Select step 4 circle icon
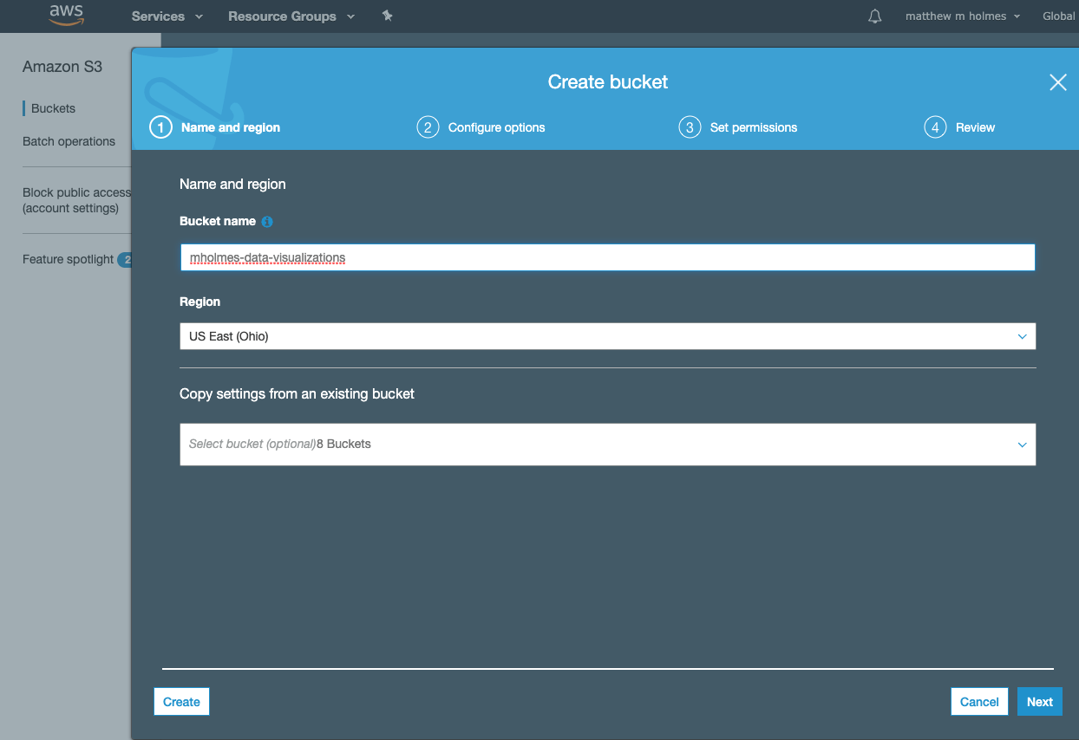Viewport: 1079px width, 740px height. [x=935, y=127]
